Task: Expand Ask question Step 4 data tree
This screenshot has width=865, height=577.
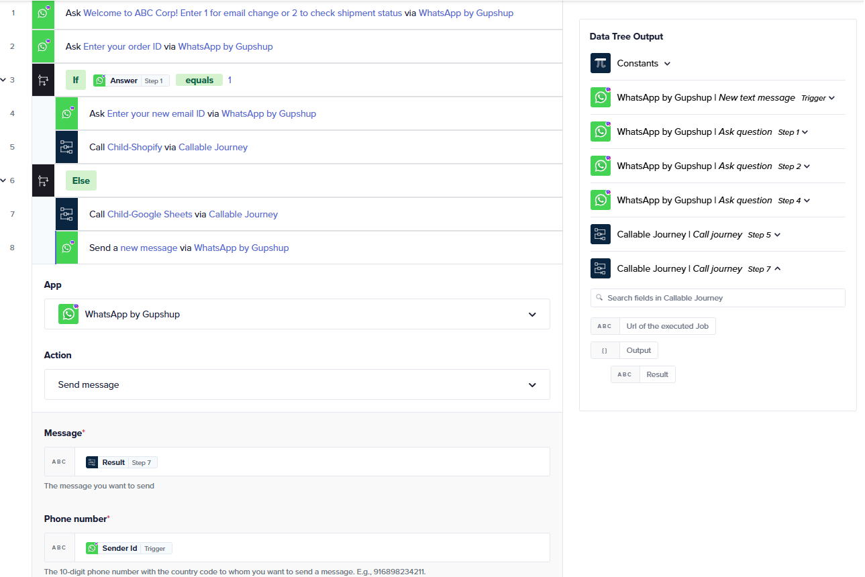Action: point(807,201)
